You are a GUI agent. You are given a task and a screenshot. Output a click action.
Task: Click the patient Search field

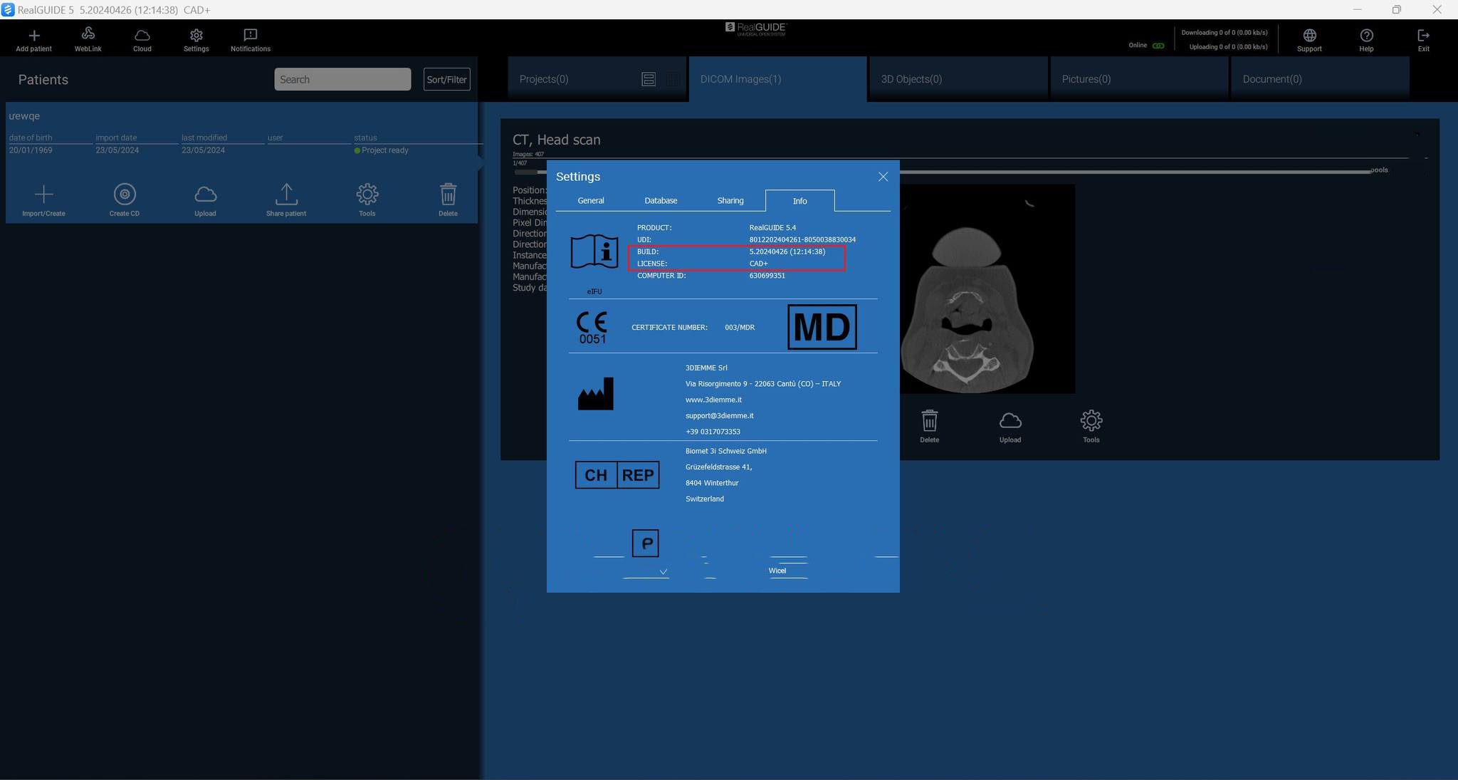click(x=342, y=79)
